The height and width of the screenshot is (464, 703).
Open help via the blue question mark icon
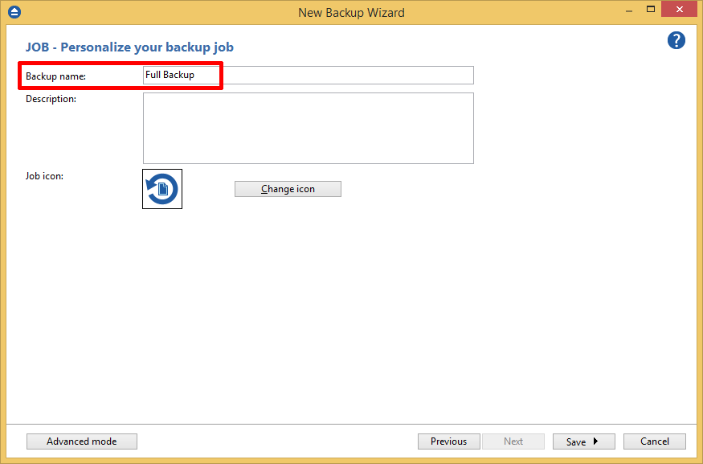[x=676, y=40]
